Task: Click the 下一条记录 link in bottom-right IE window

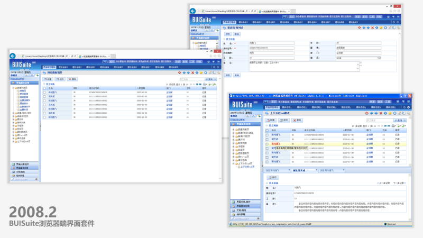Action: click(400, 183)
